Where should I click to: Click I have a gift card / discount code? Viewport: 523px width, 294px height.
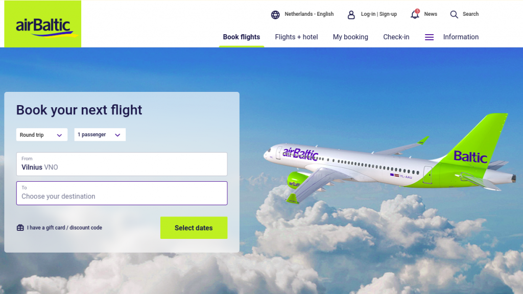coord(64,228)
